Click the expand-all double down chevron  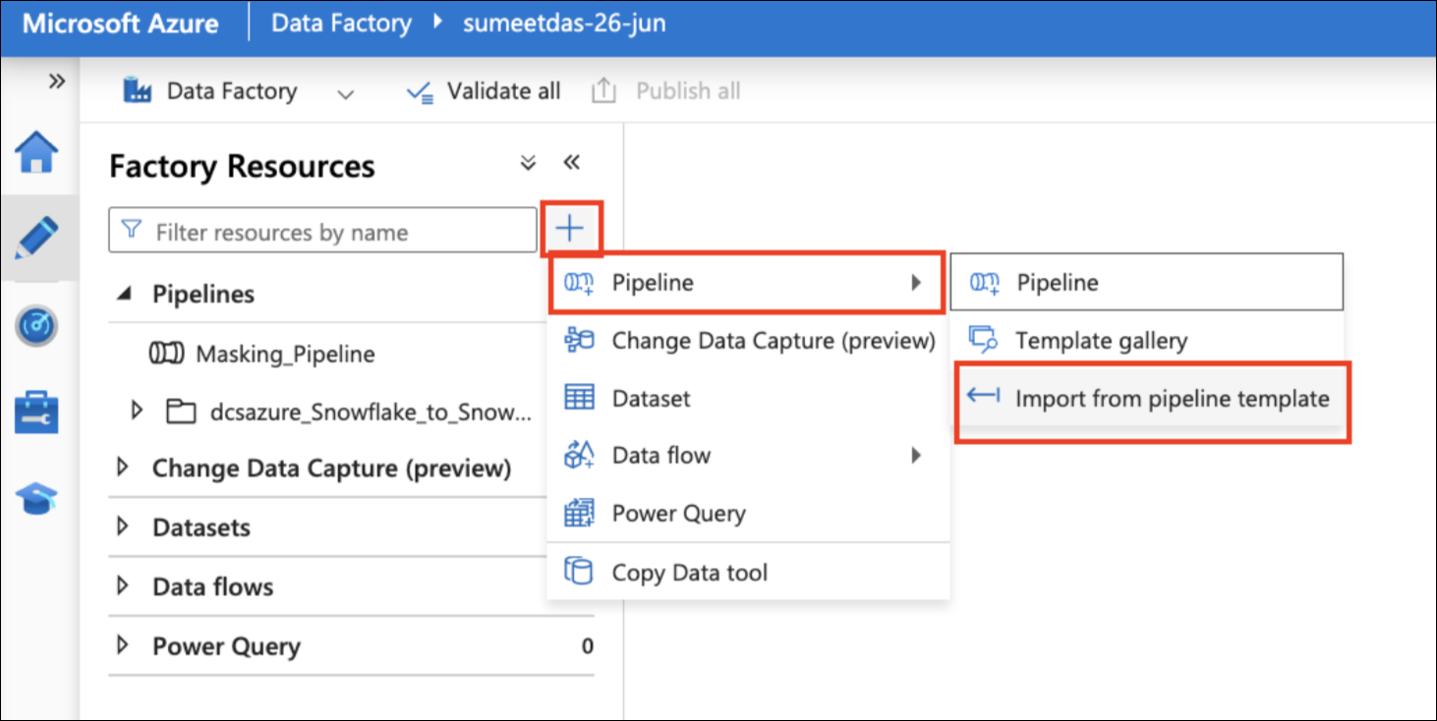pos(529,163)
